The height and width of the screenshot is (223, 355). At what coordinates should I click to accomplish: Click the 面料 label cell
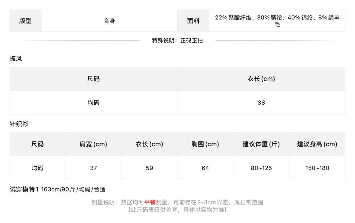[193, 21]
